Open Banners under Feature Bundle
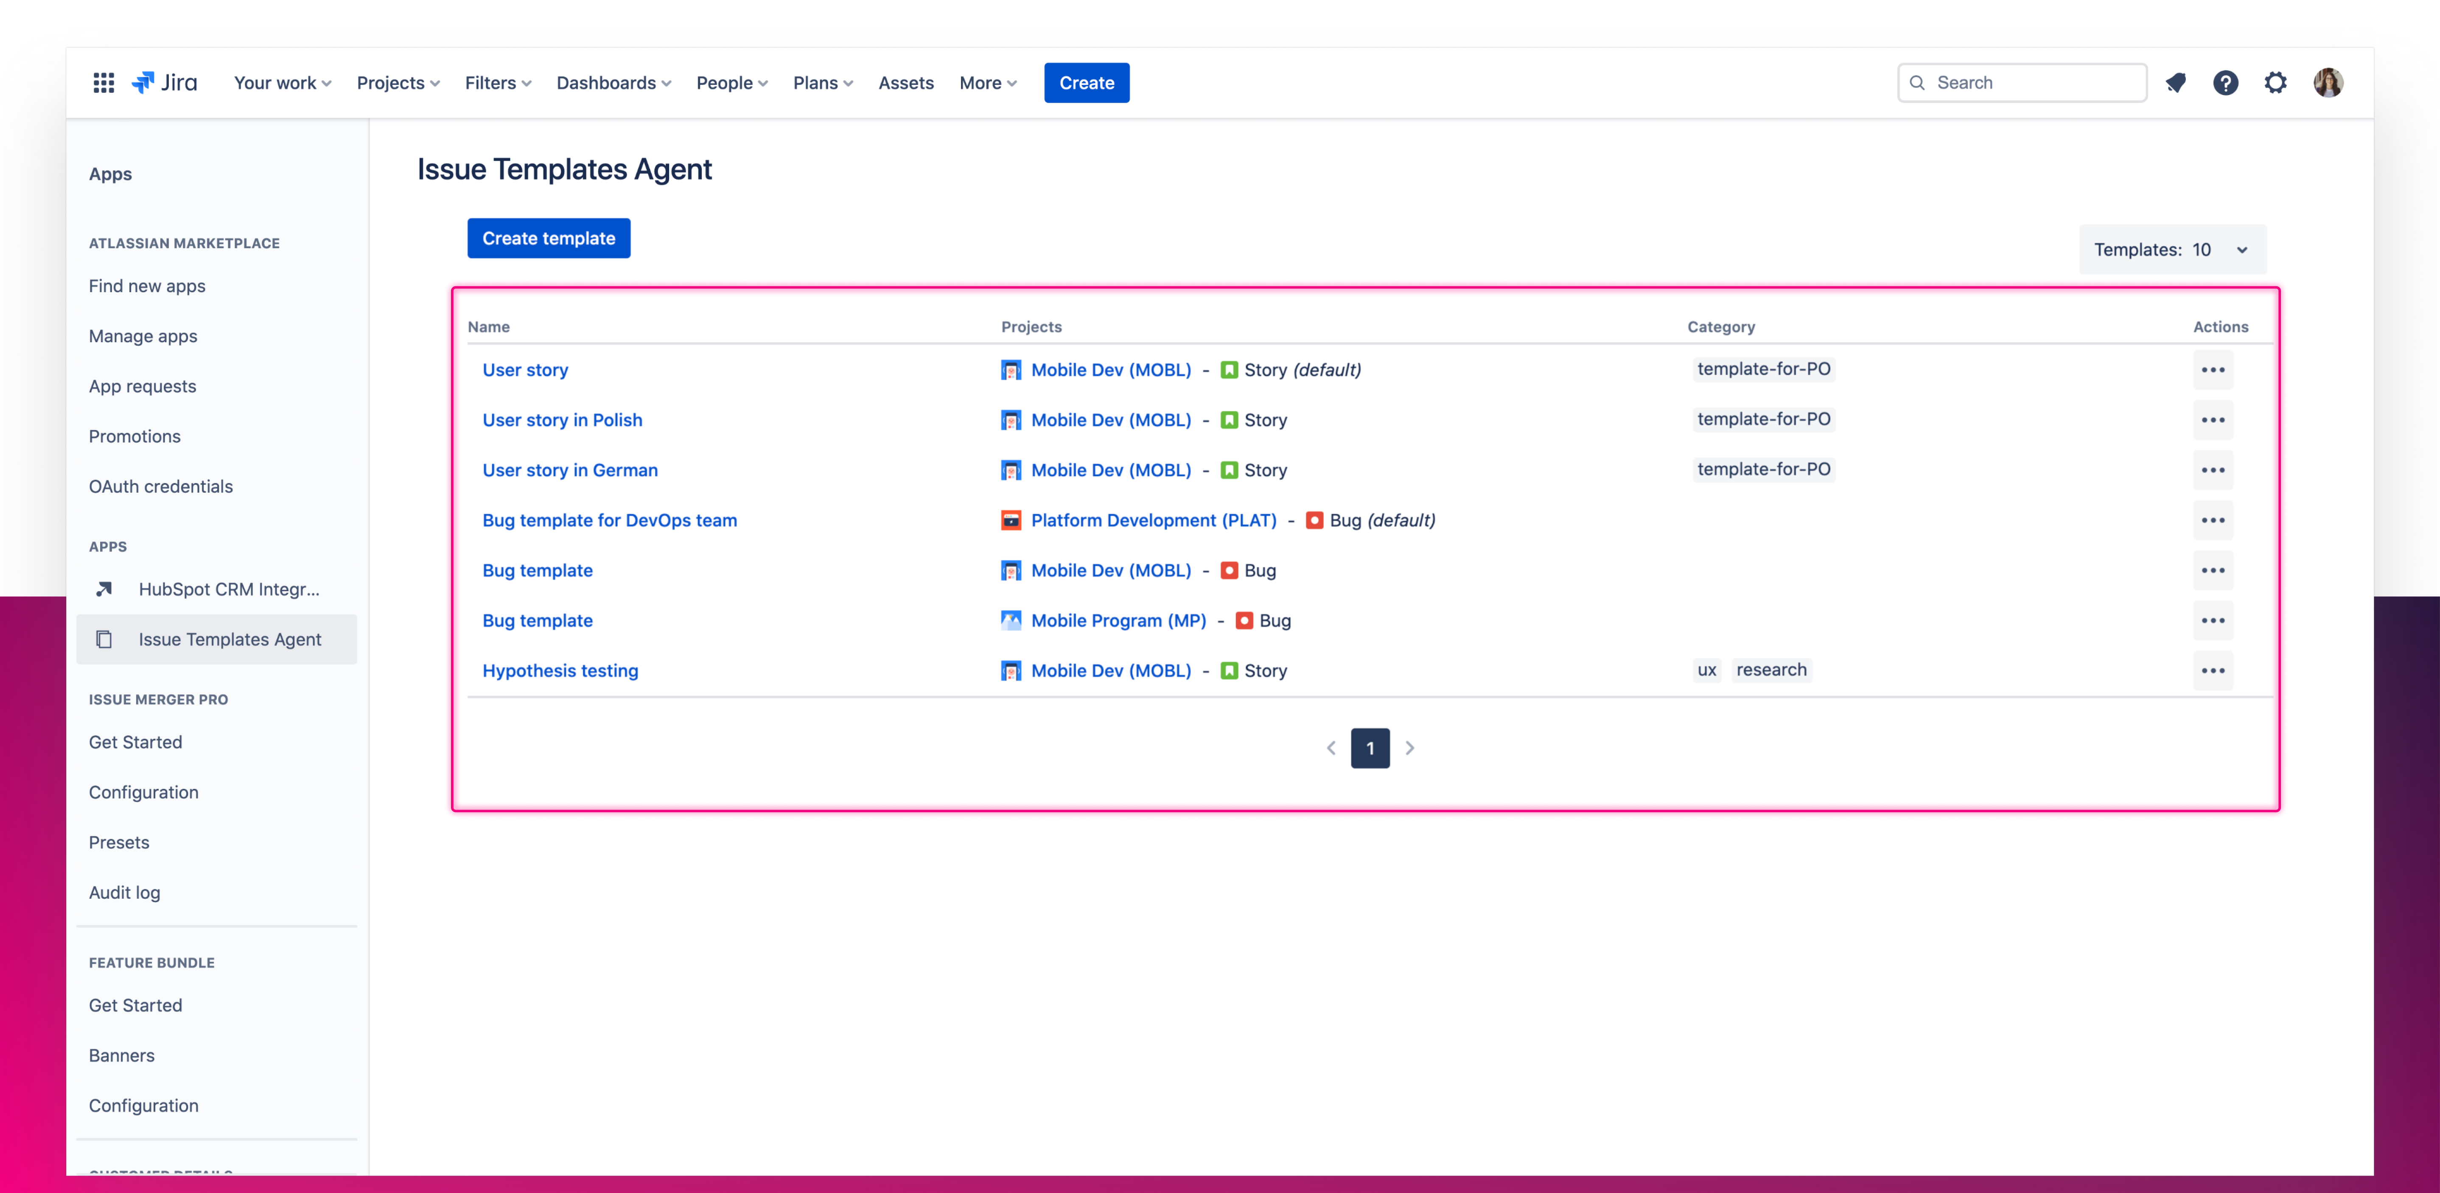The width and height of the screenshot is (2440, 1193). click(x=121, y=1056)
